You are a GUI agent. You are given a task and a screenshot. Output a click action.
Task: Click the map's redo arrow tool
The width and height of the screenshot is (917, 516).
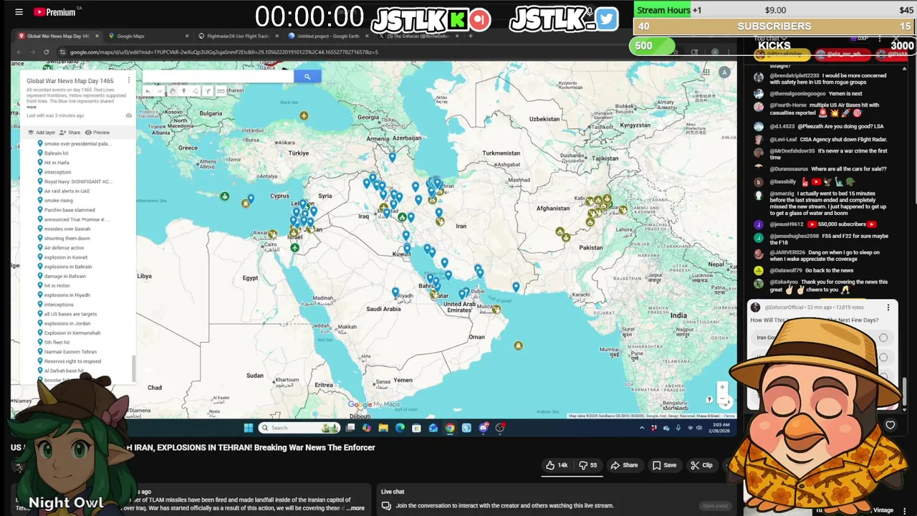point(159,91)
